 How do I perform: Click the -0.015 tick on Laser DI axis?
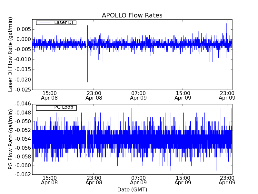click(23, 70)
